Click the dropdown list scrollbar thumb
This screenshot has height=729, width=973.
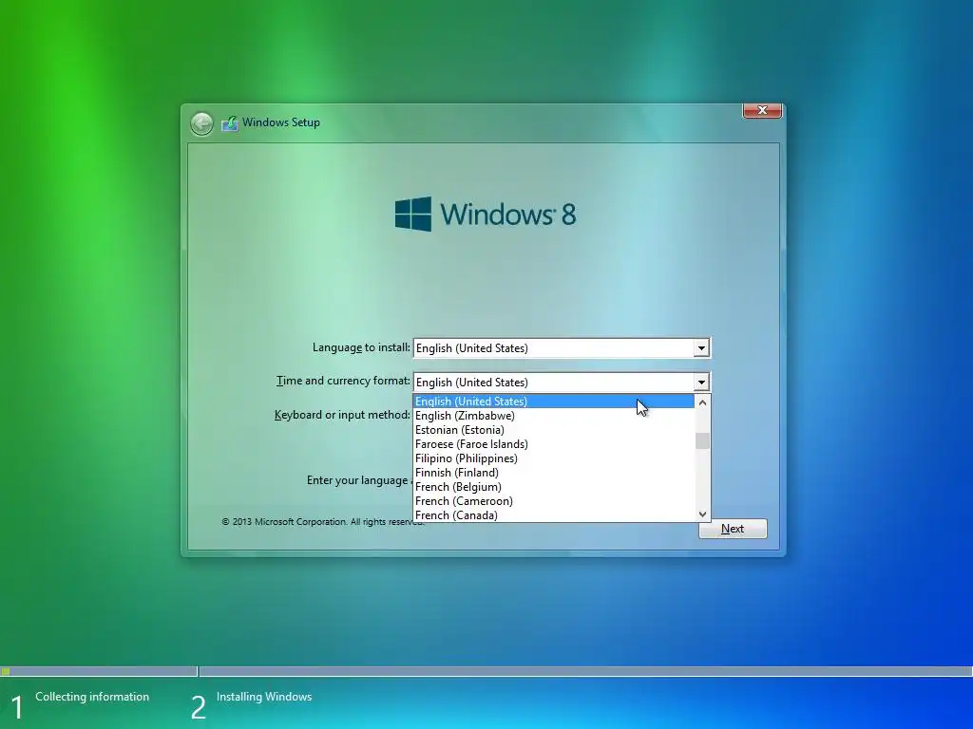pos(702,440)
